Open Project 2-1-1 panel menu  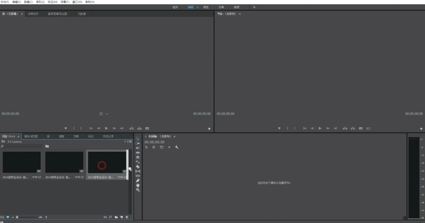click(19, 136)
